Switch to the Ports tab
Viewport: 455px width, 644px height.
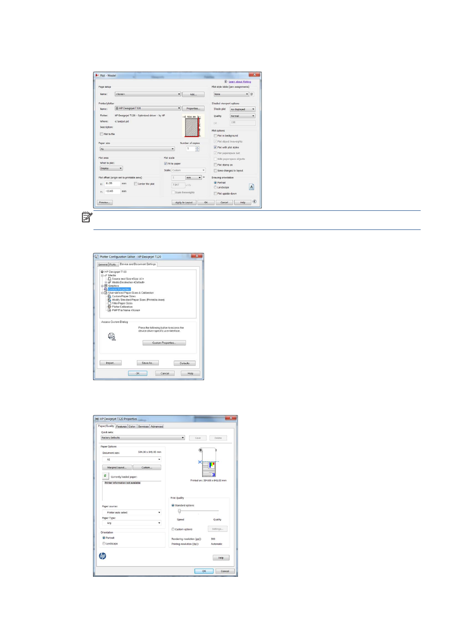tap(113, 264)
